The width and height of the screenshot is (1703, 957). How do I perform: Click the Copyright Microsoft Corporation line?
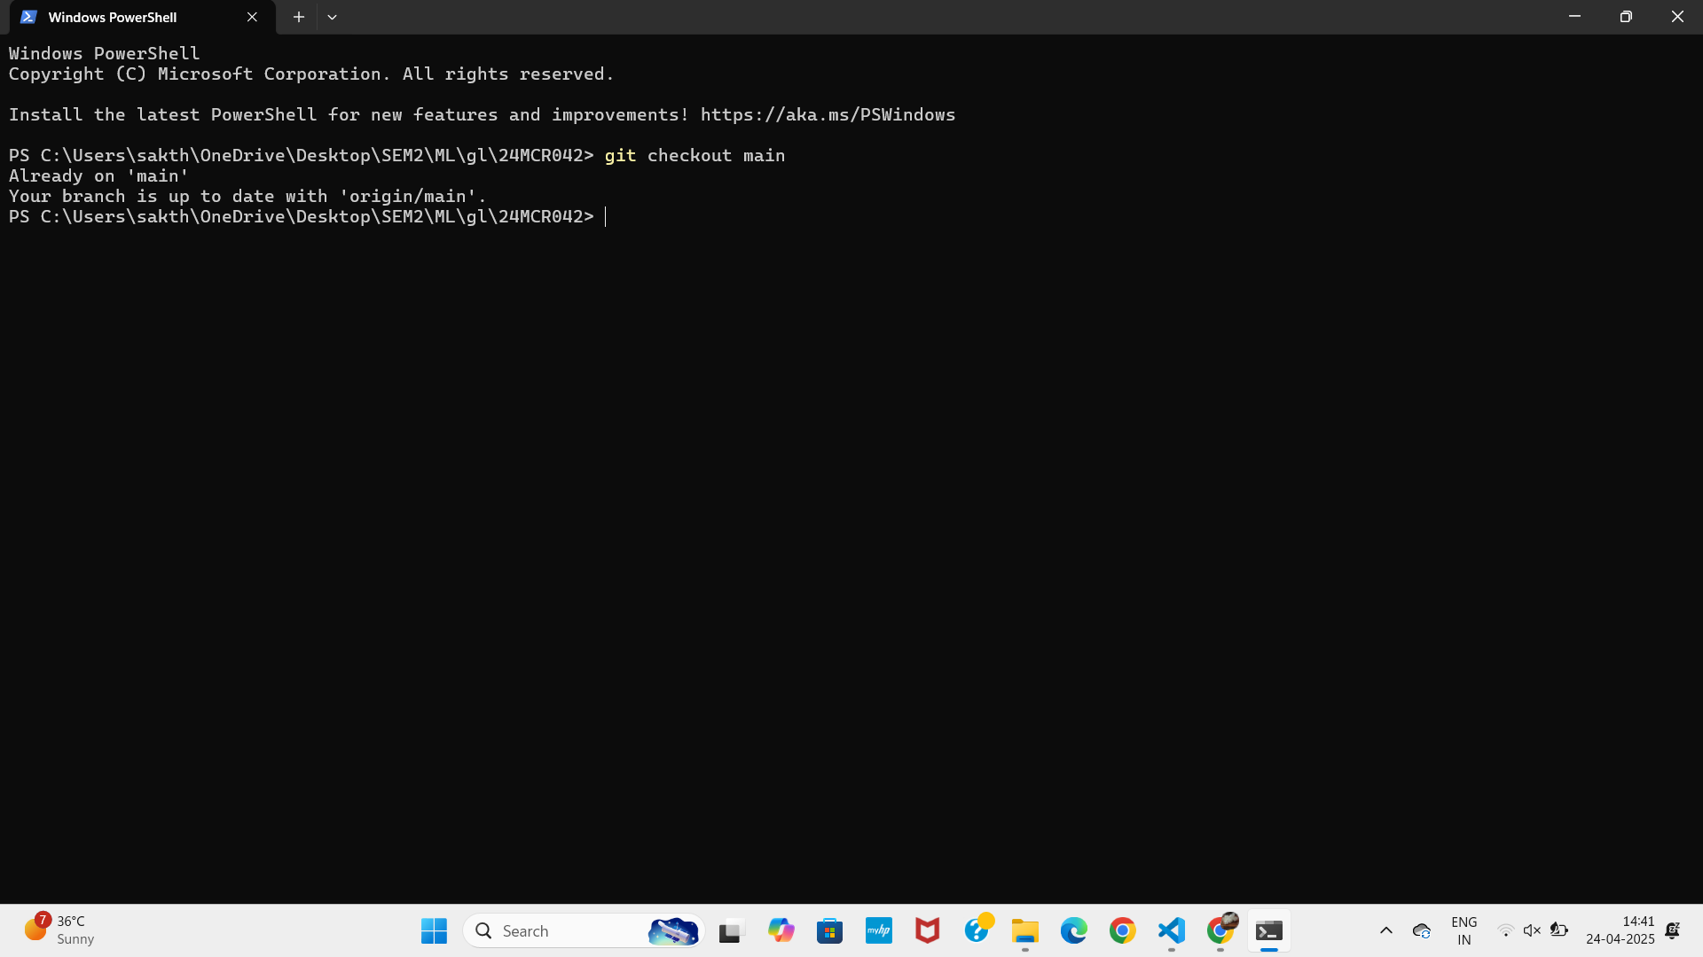tap(311, 74)
